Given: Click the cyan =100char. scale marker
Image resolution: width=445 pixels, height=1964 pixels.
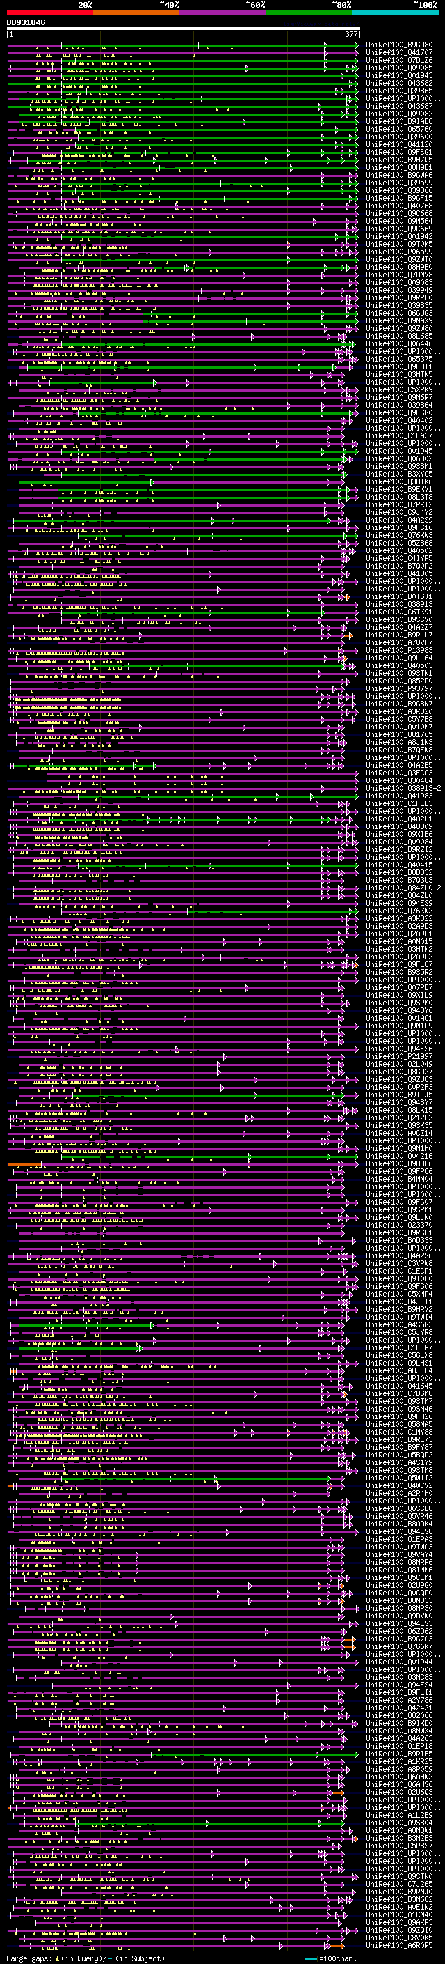Looking at the screenshot, I should [311, 1959].
